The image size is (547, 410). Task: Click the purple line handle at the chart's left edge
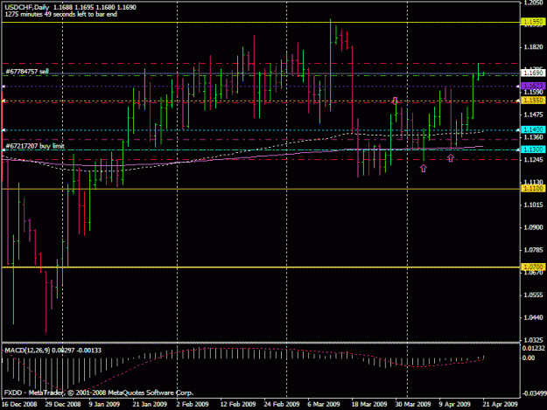tap(4, 87)
